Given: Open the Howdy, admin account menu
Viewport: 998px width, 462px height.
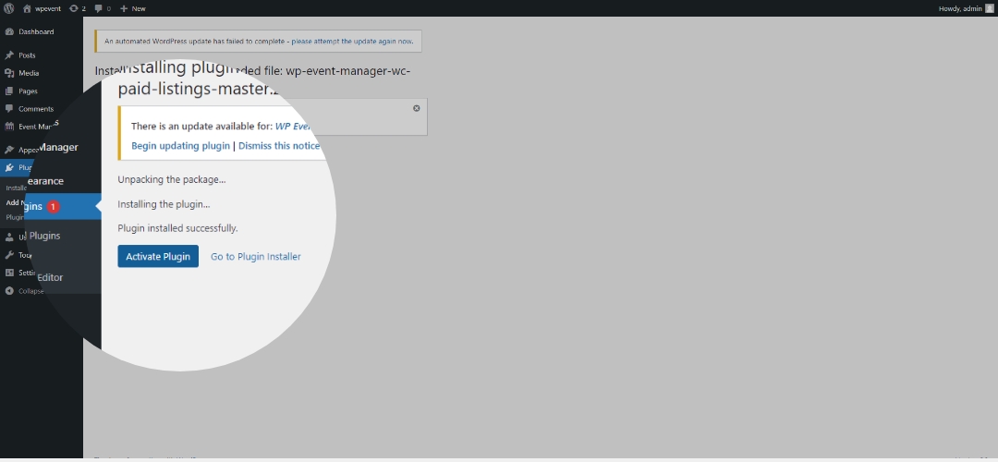Looking at the screenshot, I should [966, 8].
